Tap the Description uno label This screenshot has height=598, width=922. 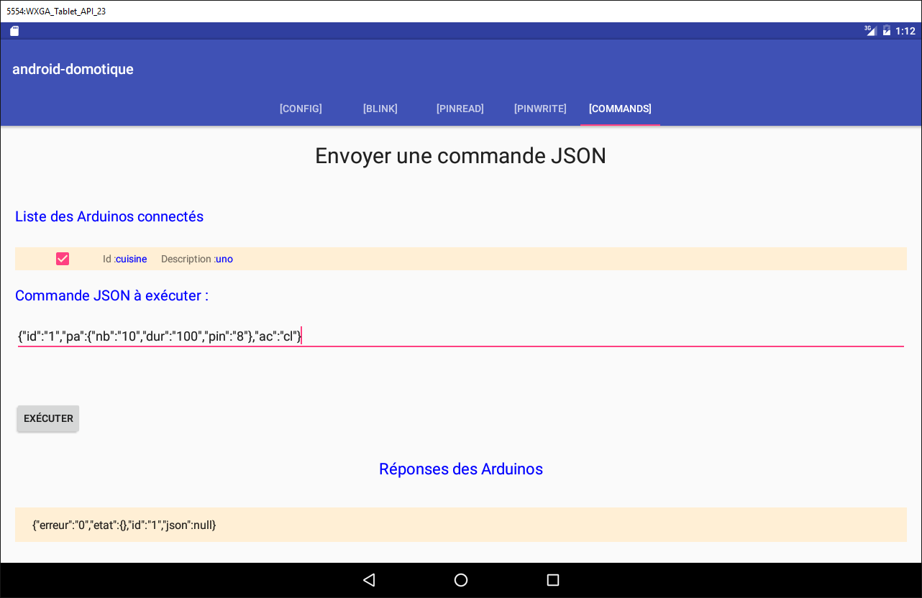(x=197, y=259)
